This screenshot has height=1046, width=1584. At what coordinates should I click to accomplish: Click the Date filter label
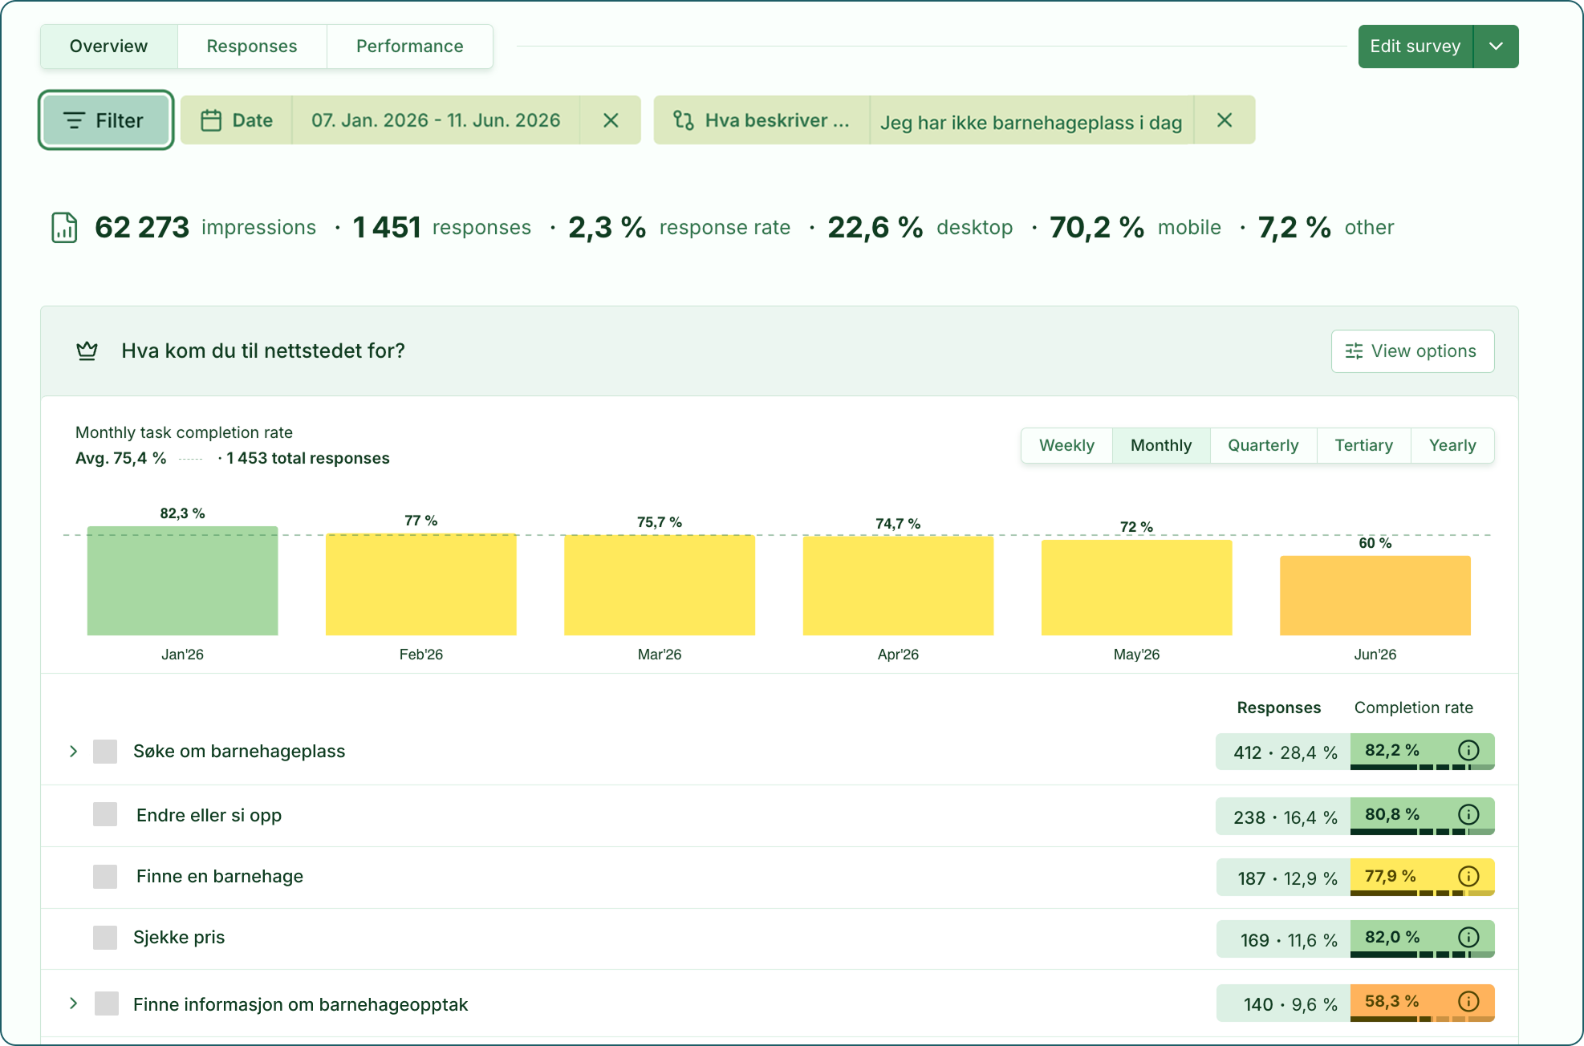pos(253,120)
